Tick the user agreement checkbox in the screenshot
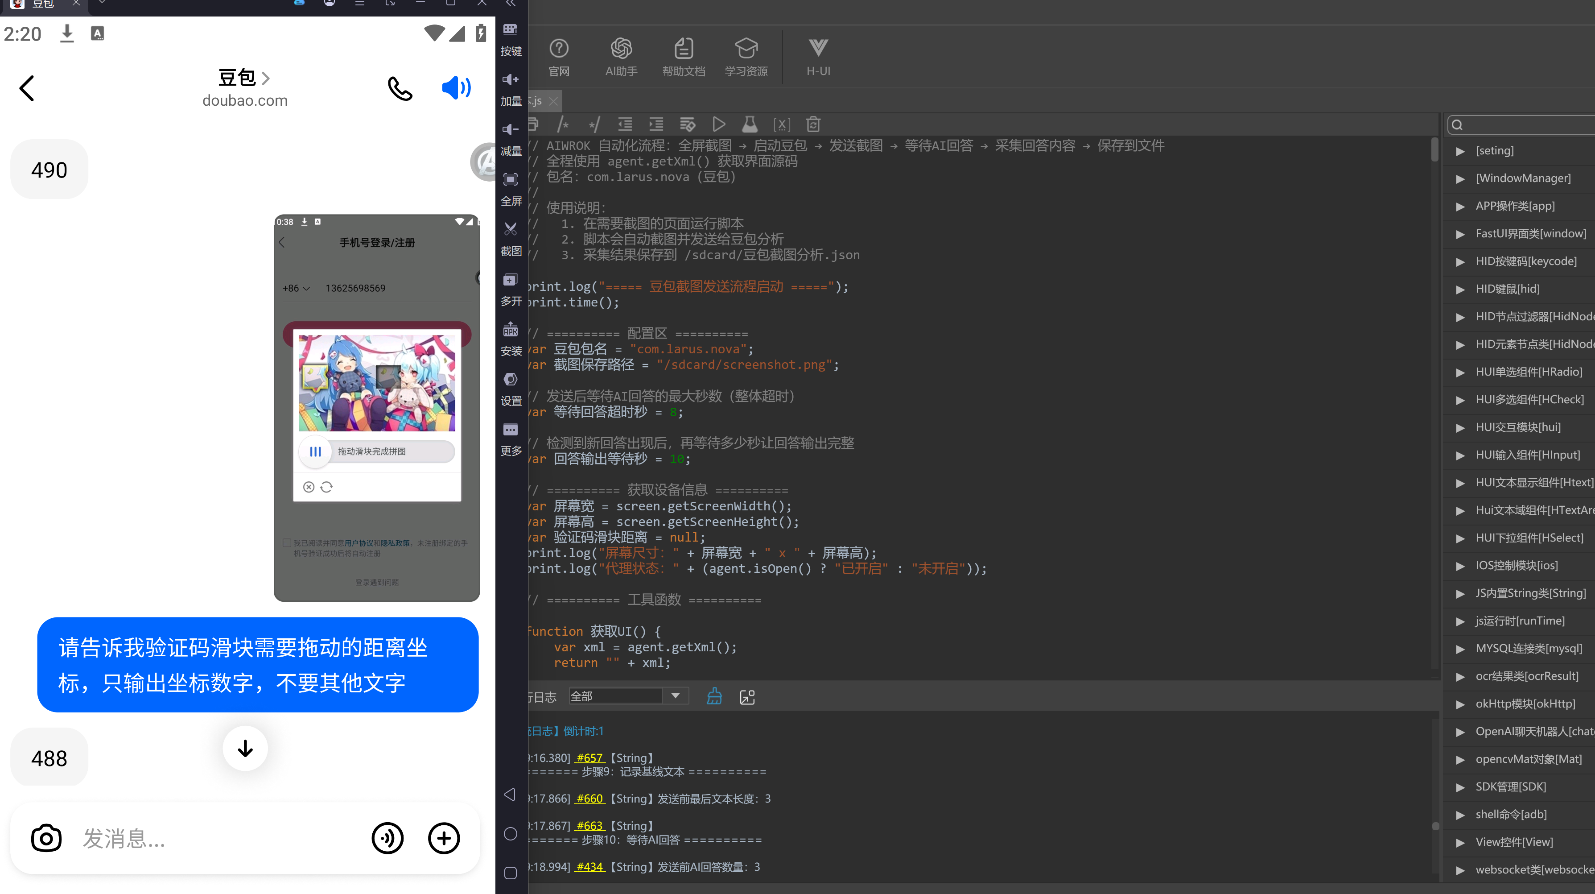The height and width of the screenshot is (894, 1595). click(x=287, y=543)
